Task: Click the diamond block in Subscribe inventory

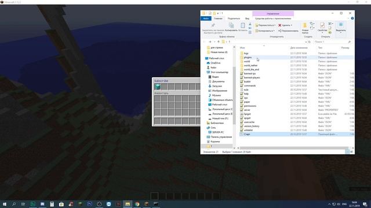Action: pyautogui.click(x=158, y=87)
